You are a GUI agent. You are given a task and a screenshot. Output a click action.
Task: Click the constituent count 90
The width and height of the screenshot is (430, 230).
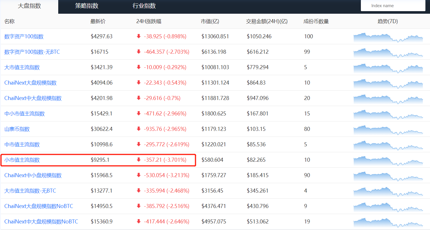[x=307, y=175]
